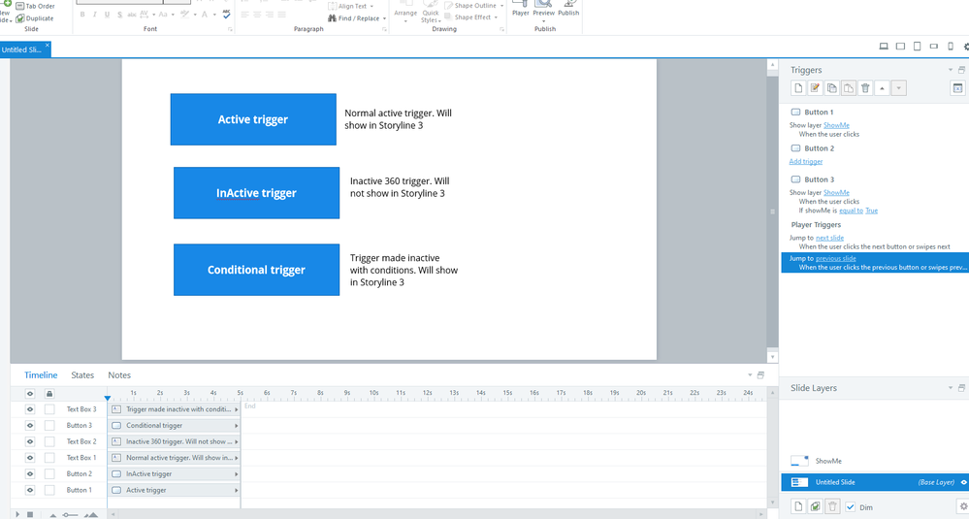Image resolution: width=969 pixels, height=519 pixels.
Task: Switch to phone landscape view
Action: [x=934, y=47]
